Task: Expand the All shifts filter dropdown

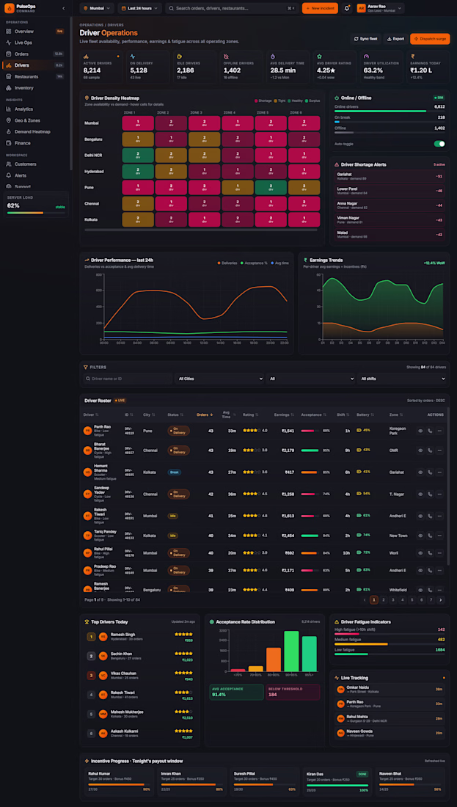Action: 401,379
